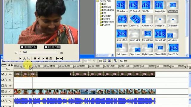Click the bar-graph icon in timeline toolbar
Screen dimensions: 191x107
[121, 61]
